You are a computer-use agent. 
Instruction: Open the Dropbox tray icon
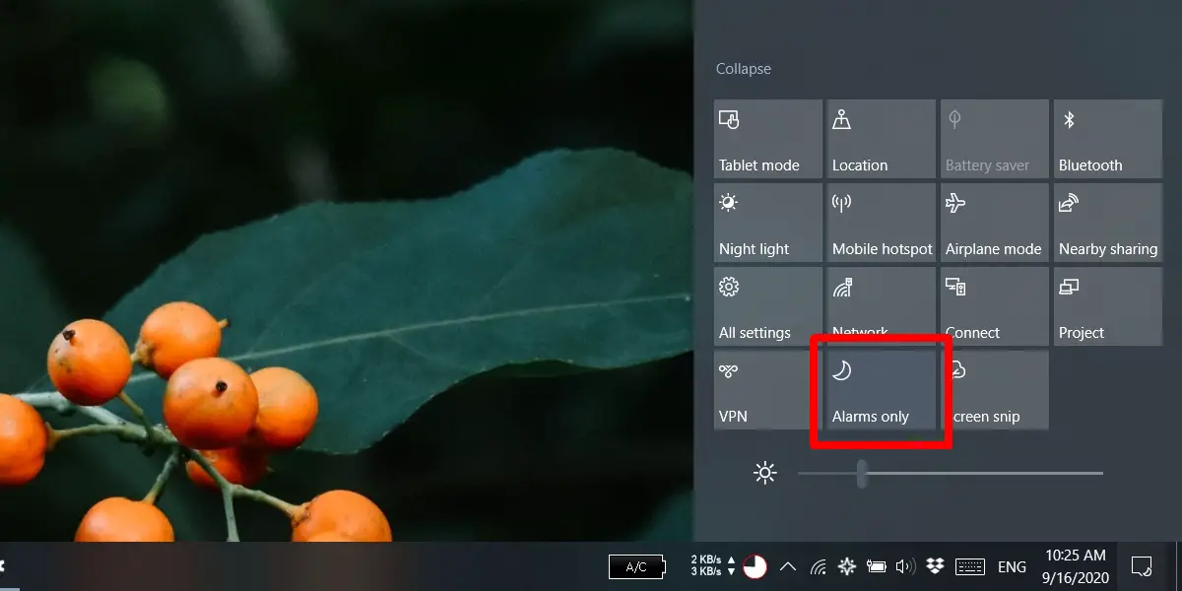pos(936,566)
